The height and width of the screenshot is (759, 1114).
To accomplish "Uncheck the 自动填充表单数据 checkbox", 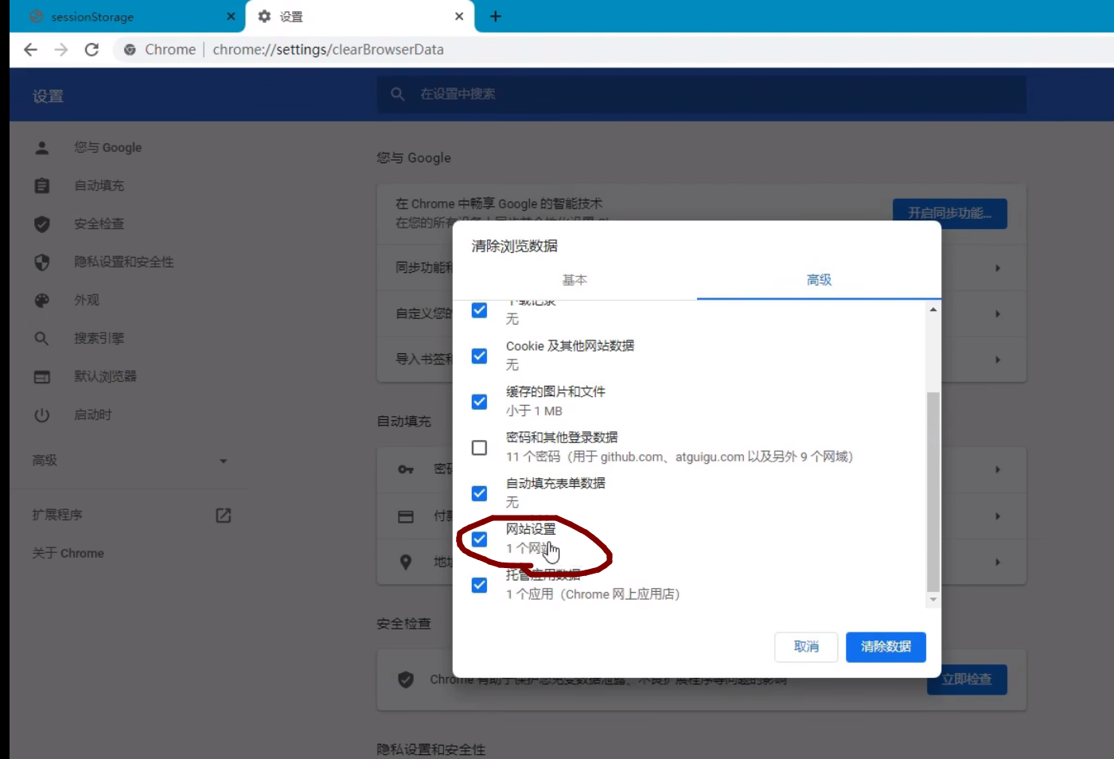I will [479, 493].
